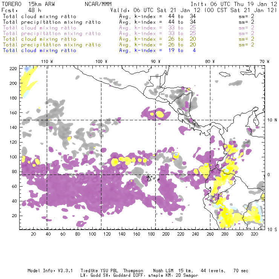Pick the olive Total cloud mixing ratio legend entry

pyautogui.click(x=39, y=39)
